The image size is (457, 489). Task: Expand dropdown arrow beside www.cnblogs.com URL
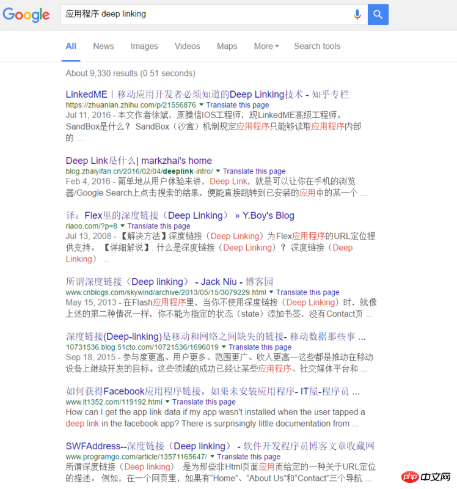click(x=271, y=292)
